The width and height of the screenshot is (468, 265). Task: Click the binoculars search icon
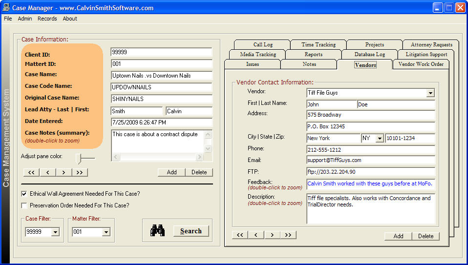point(157,231)
